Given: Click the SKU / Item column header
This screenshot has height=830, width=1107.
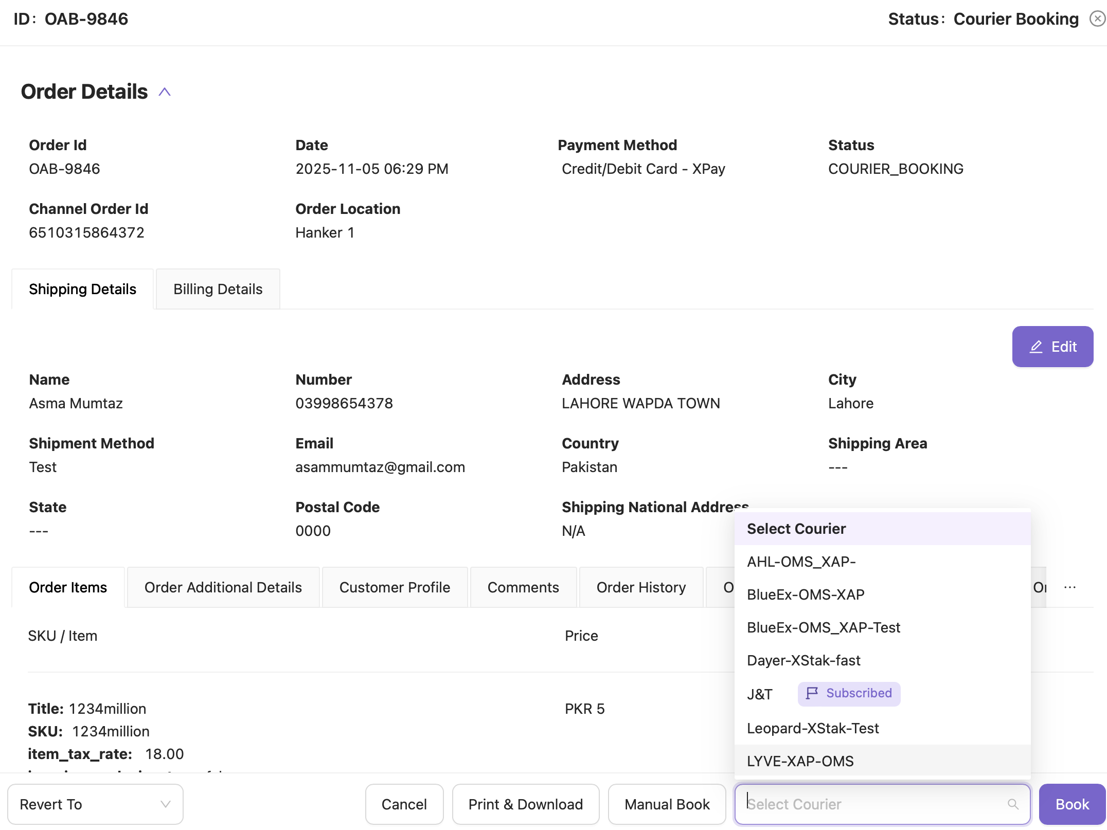Looking at the screenshot, I should pyautogui.click(x=62, y=636).
